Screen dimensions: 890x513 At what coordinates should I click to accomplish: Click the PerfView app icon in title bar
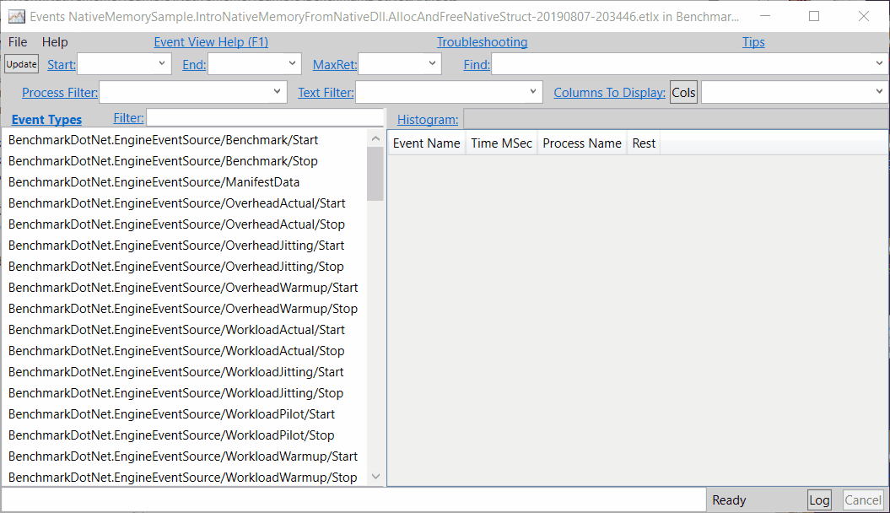click(16, 16)
